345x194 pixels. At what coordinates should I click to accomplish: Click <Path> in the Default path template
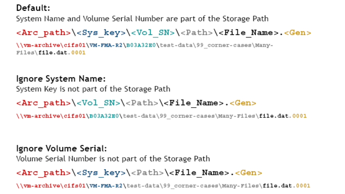tap(197, 33)
